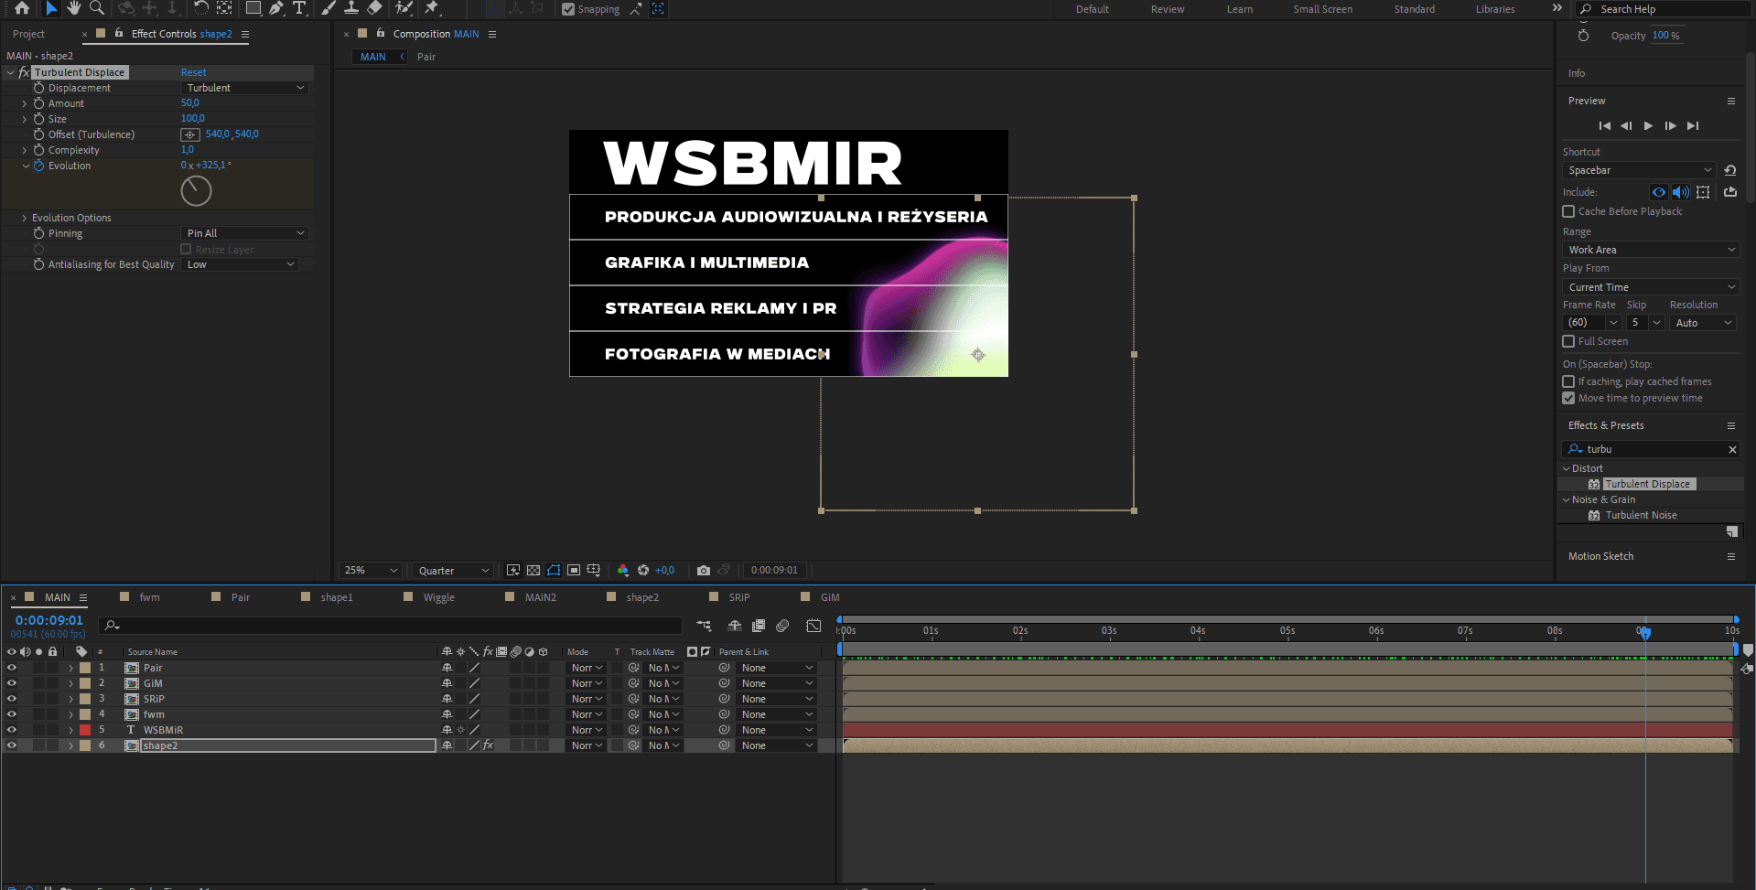The image size is (1756, 890).
Task: Open the Spacebar shortcut dropdown
Action: pyautogui.click(x=1639, y=170)
